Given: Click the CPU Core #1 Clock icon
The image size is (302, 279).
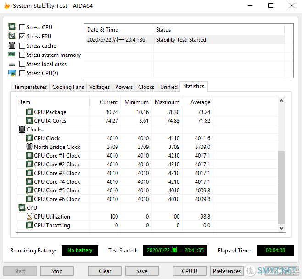Looking at the screenshot, I should click(x=29, y=155).
